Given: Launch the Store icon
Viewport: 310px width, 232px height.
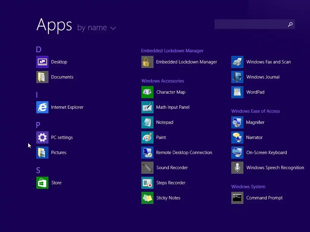Looking at the screenshot, I should (42, 183).
